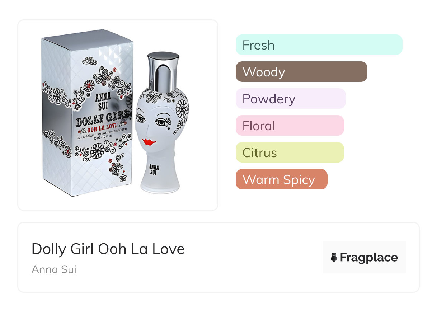437x310 pixels.
Task: Click the Powdery accord bar
Action: coord(291,99)
